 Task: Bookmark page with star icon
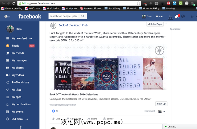139,3
